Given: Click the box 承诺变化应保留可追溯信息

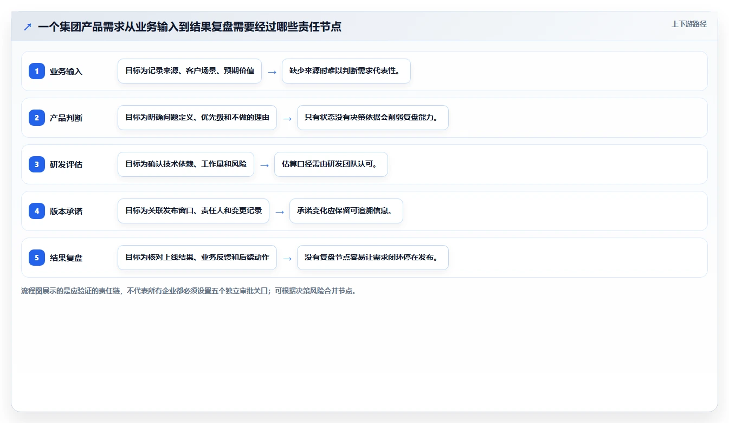Looking at the screenshot, I should (x=346, y=211).
